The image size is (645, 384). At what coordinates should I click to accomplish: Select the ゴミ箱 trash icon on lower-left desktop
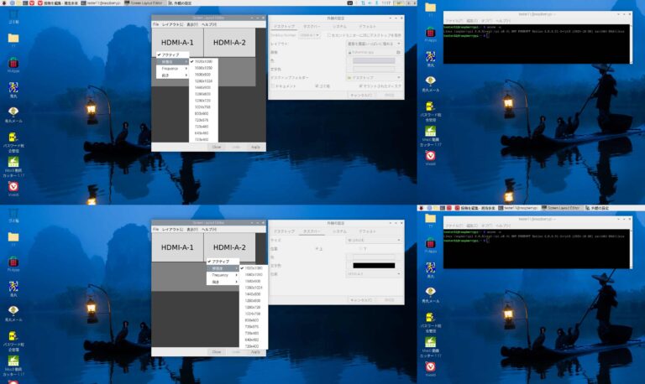pyautogui.click(x=13, y=215)
